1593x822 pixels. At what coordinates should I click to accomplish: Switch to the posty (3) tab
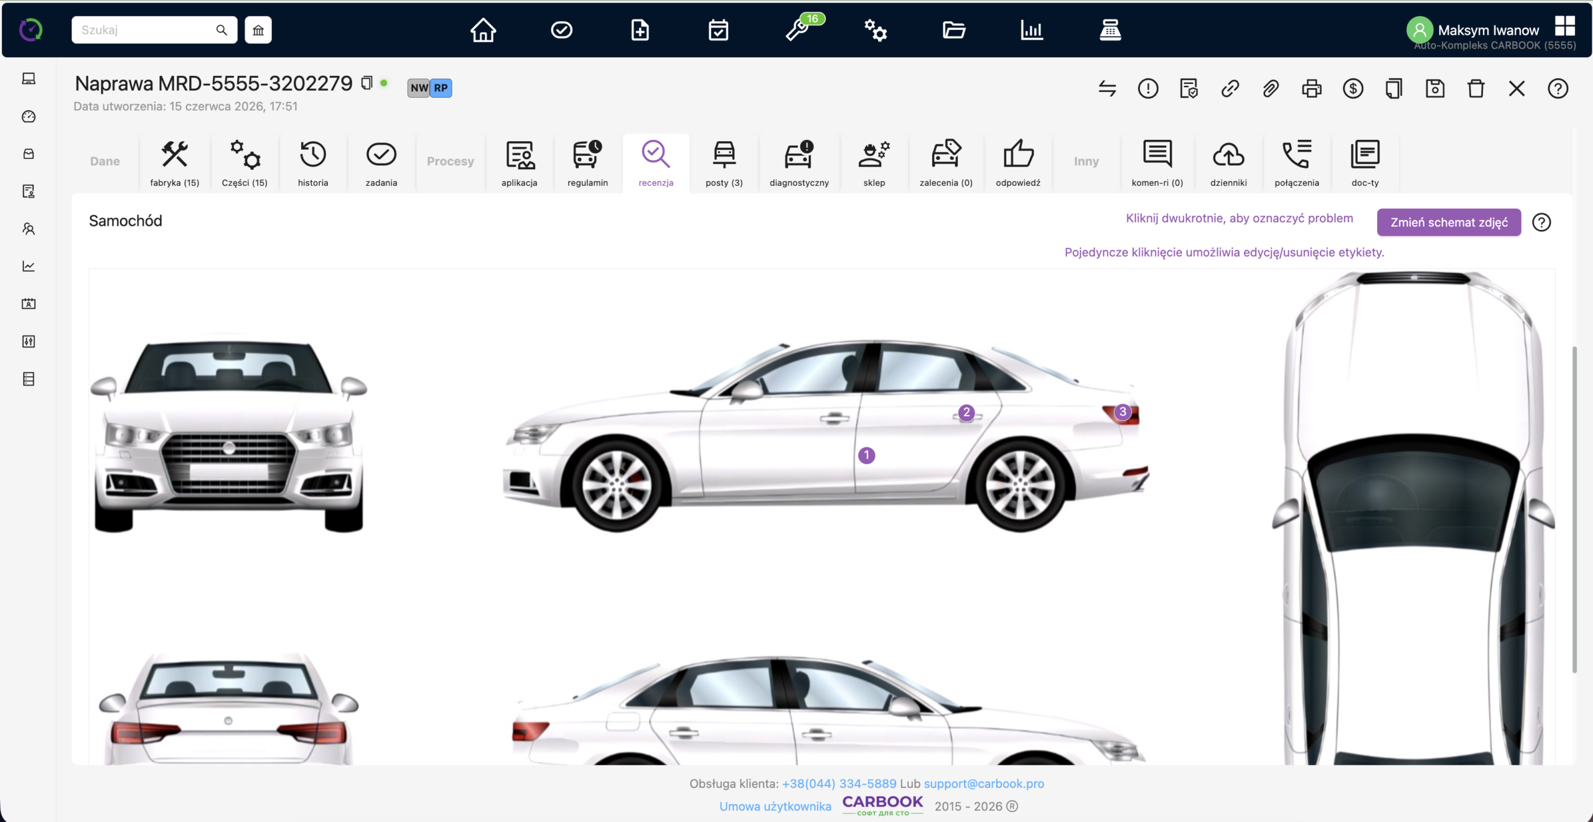click(724, 163)
